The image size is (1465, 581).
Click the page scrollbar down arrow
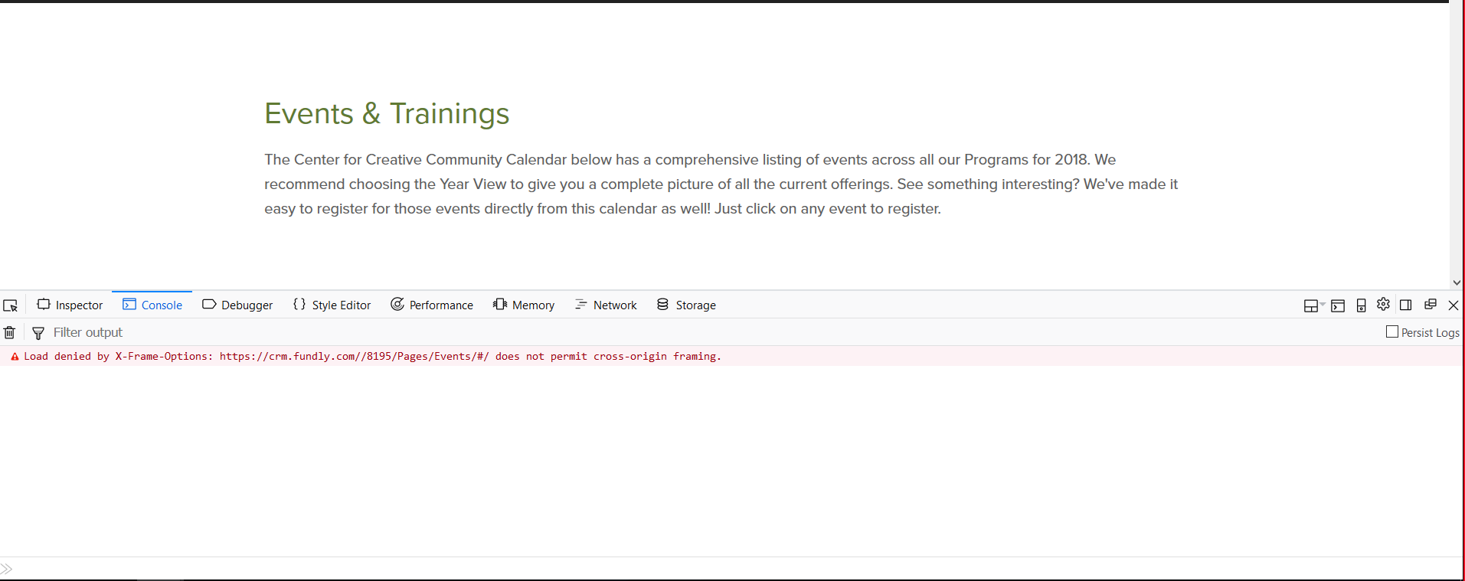[x=1457, y=282]
